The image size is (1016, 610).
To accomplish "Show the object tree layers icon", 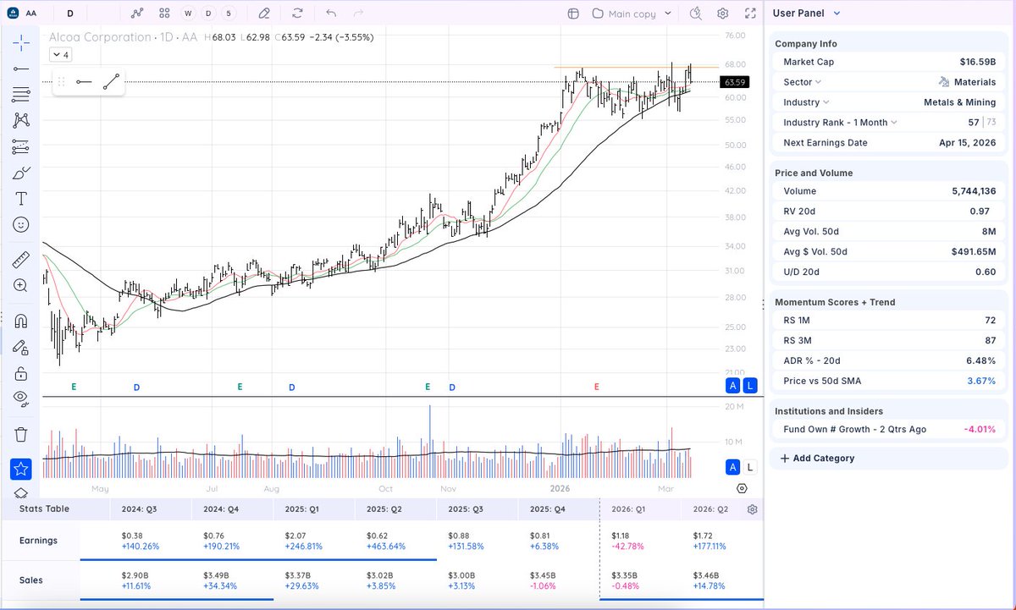I will pos(21,493).
